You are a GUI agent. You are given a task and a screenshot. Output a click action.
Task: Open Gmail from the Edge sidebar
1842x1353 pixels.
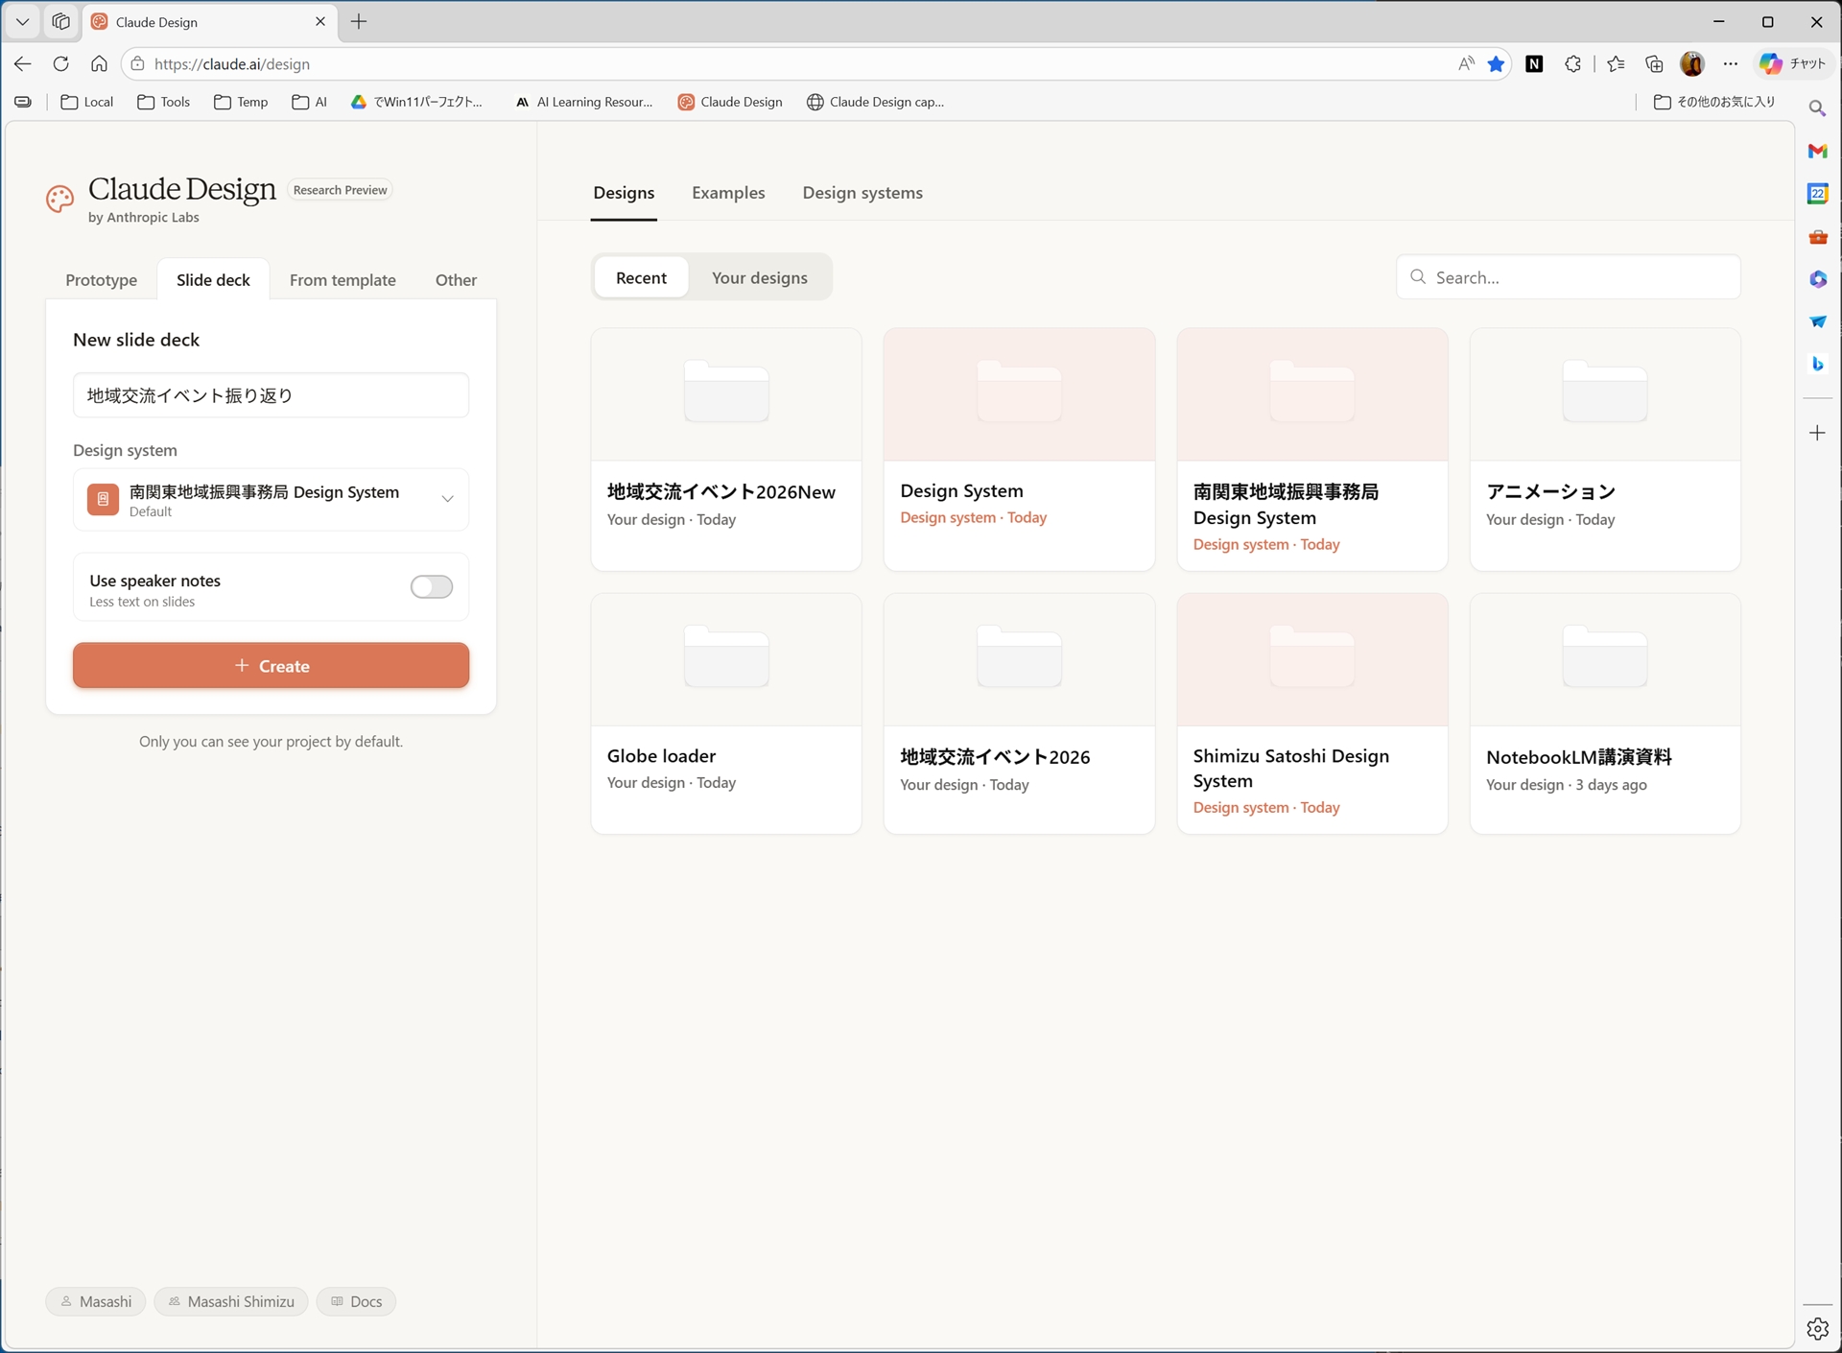click(1818, 151)
